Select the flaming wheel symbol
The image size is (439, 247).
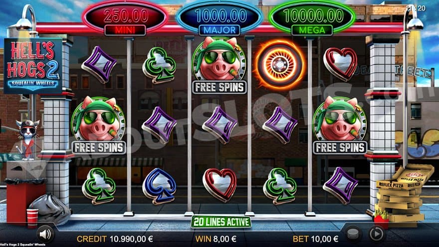(279, 65)
